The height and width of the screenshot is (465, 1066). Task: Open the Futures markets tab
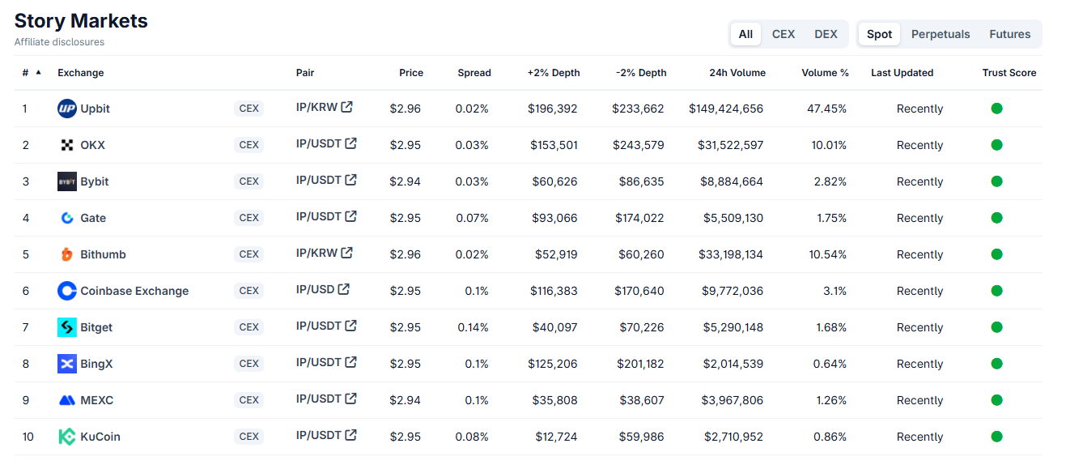pos(1009,34)
